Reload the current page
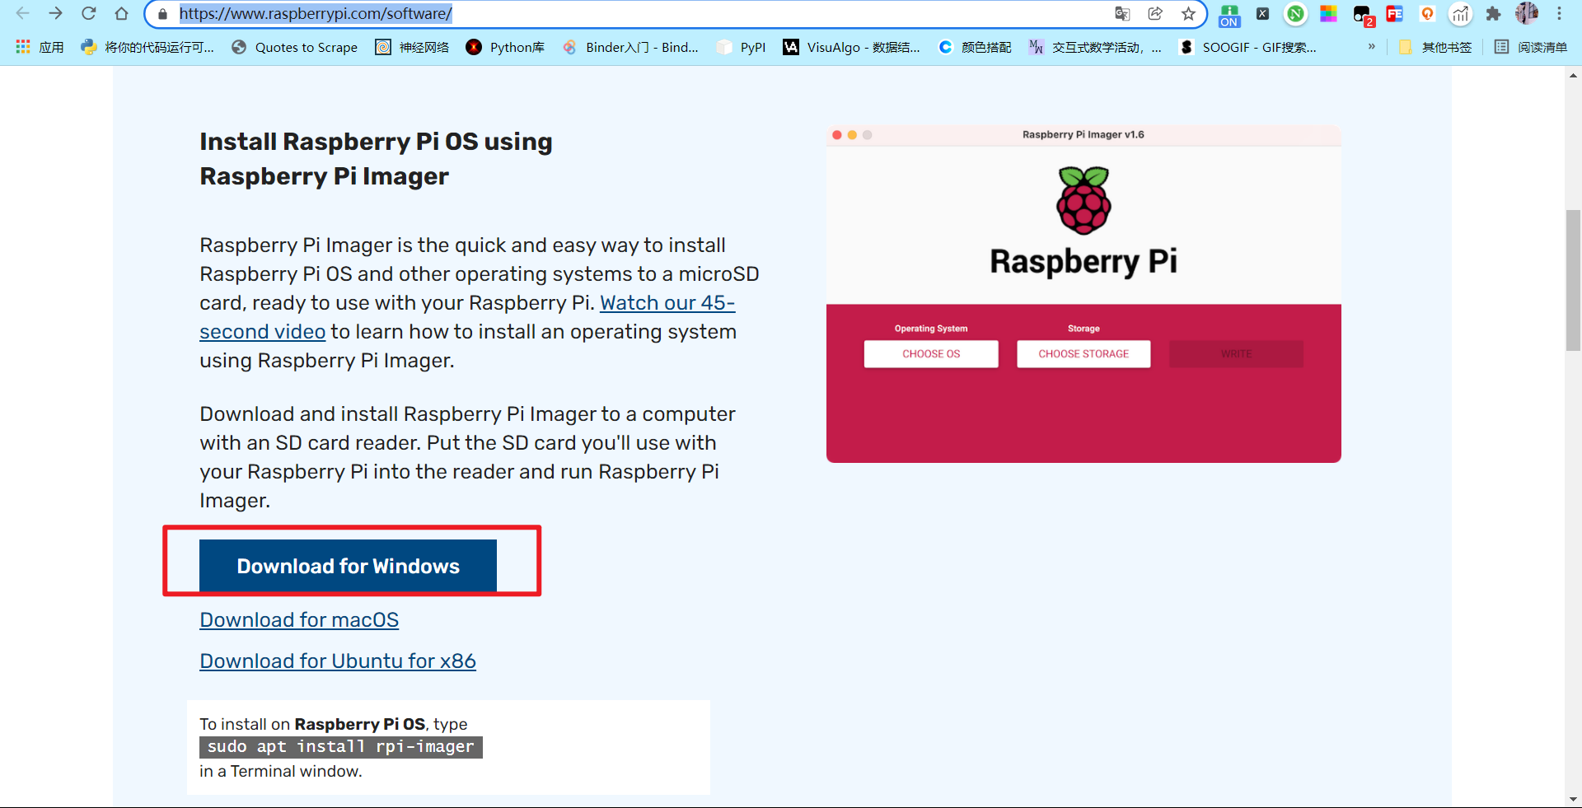This screenshot has height=808, width=1582. [x=88, y=13]
